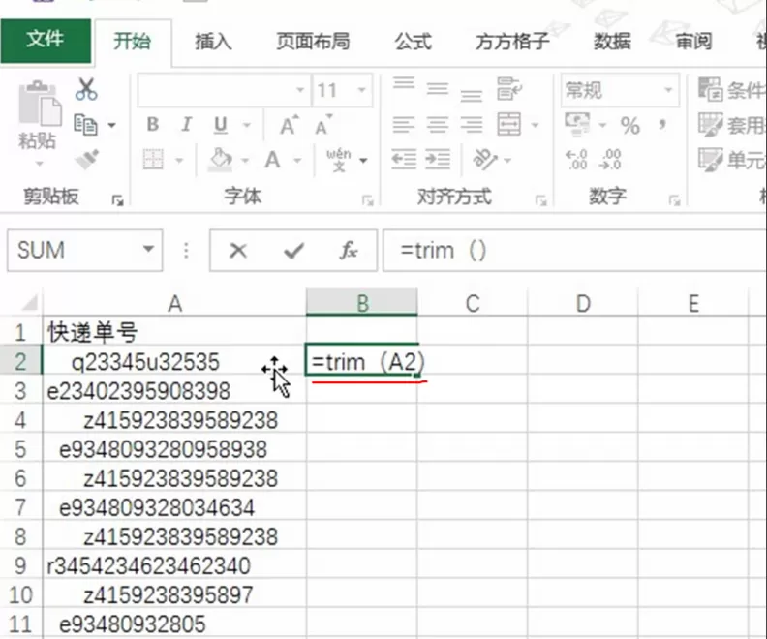Decrease font size with small A

point(323,126)
